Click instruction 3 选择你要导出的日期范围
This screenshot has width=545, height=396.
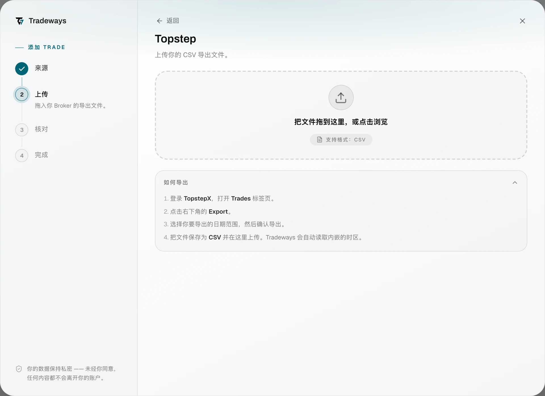click(225, 224)
